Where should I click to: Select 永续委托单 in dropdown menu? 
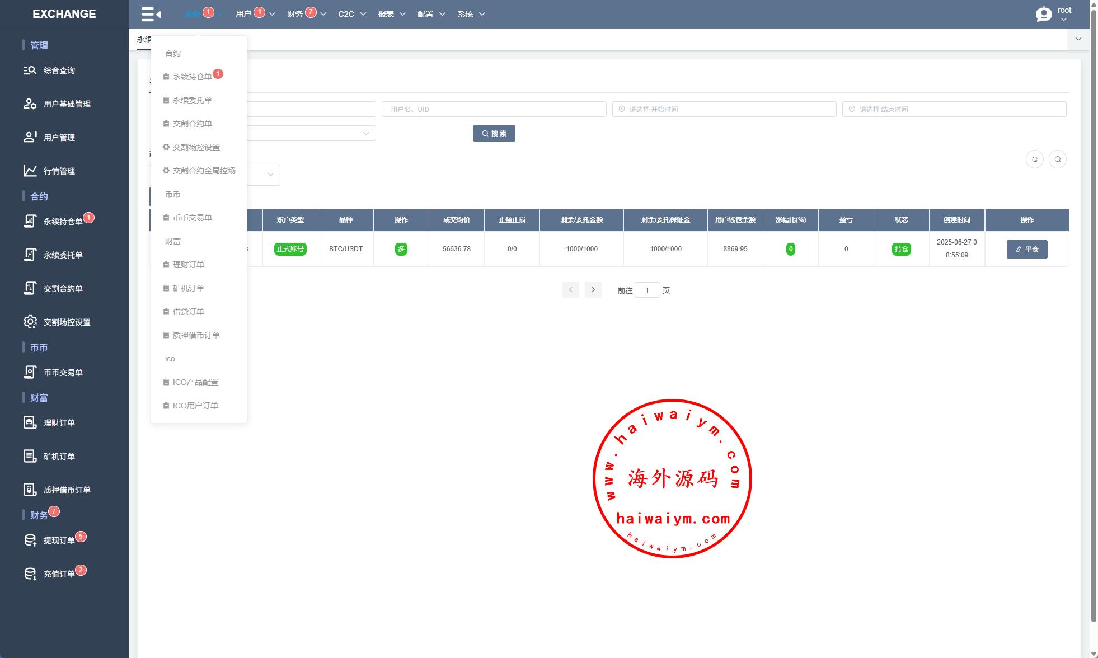[x=192, y=100]
